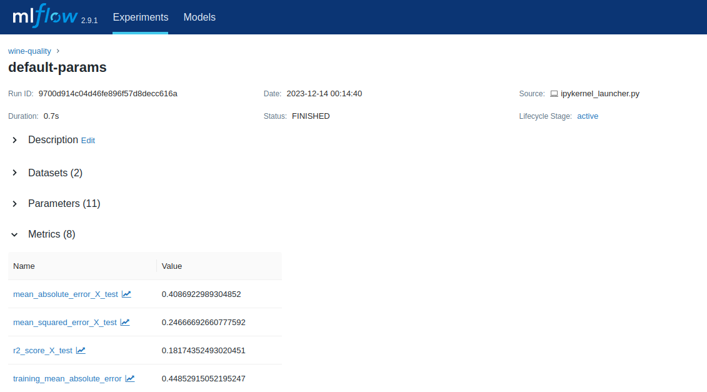Open mean_absolute_error_X_test metric link
The image size is (707, 392).
point(66,294)
